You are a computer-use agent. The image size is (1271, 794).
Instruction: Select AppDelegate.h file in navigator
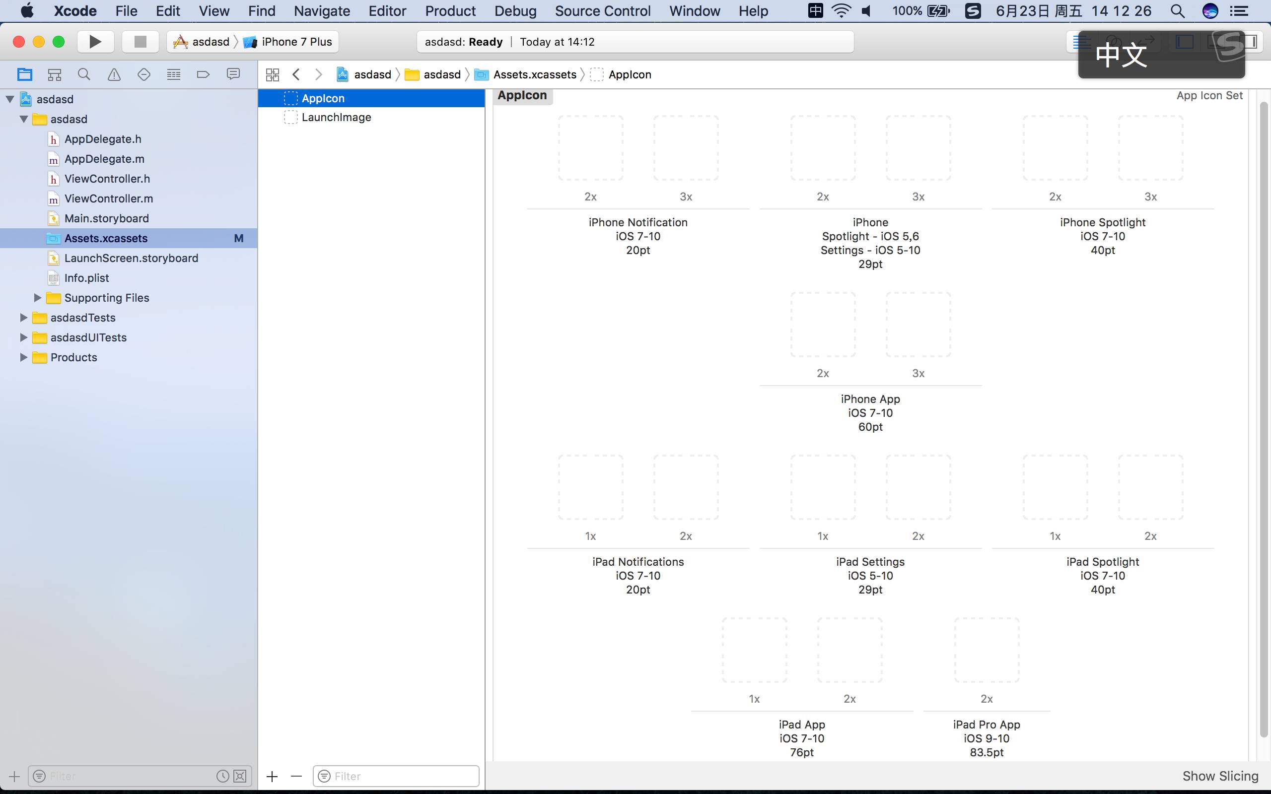pos(102,138)
